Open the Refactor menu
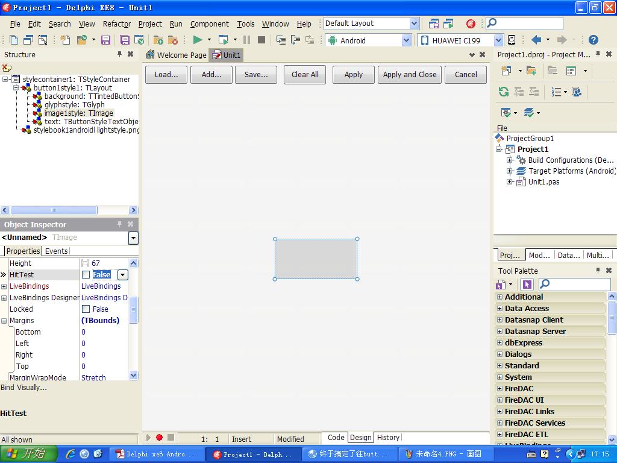Image resolution: width=617 pixels, height=463 pixels. [x=117, y=24]
